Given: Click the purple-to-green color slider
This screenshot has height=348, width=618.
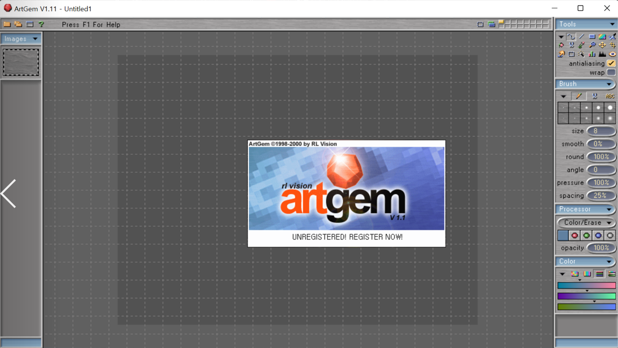Looking at the screenshot, I should (x=586, y=296).
